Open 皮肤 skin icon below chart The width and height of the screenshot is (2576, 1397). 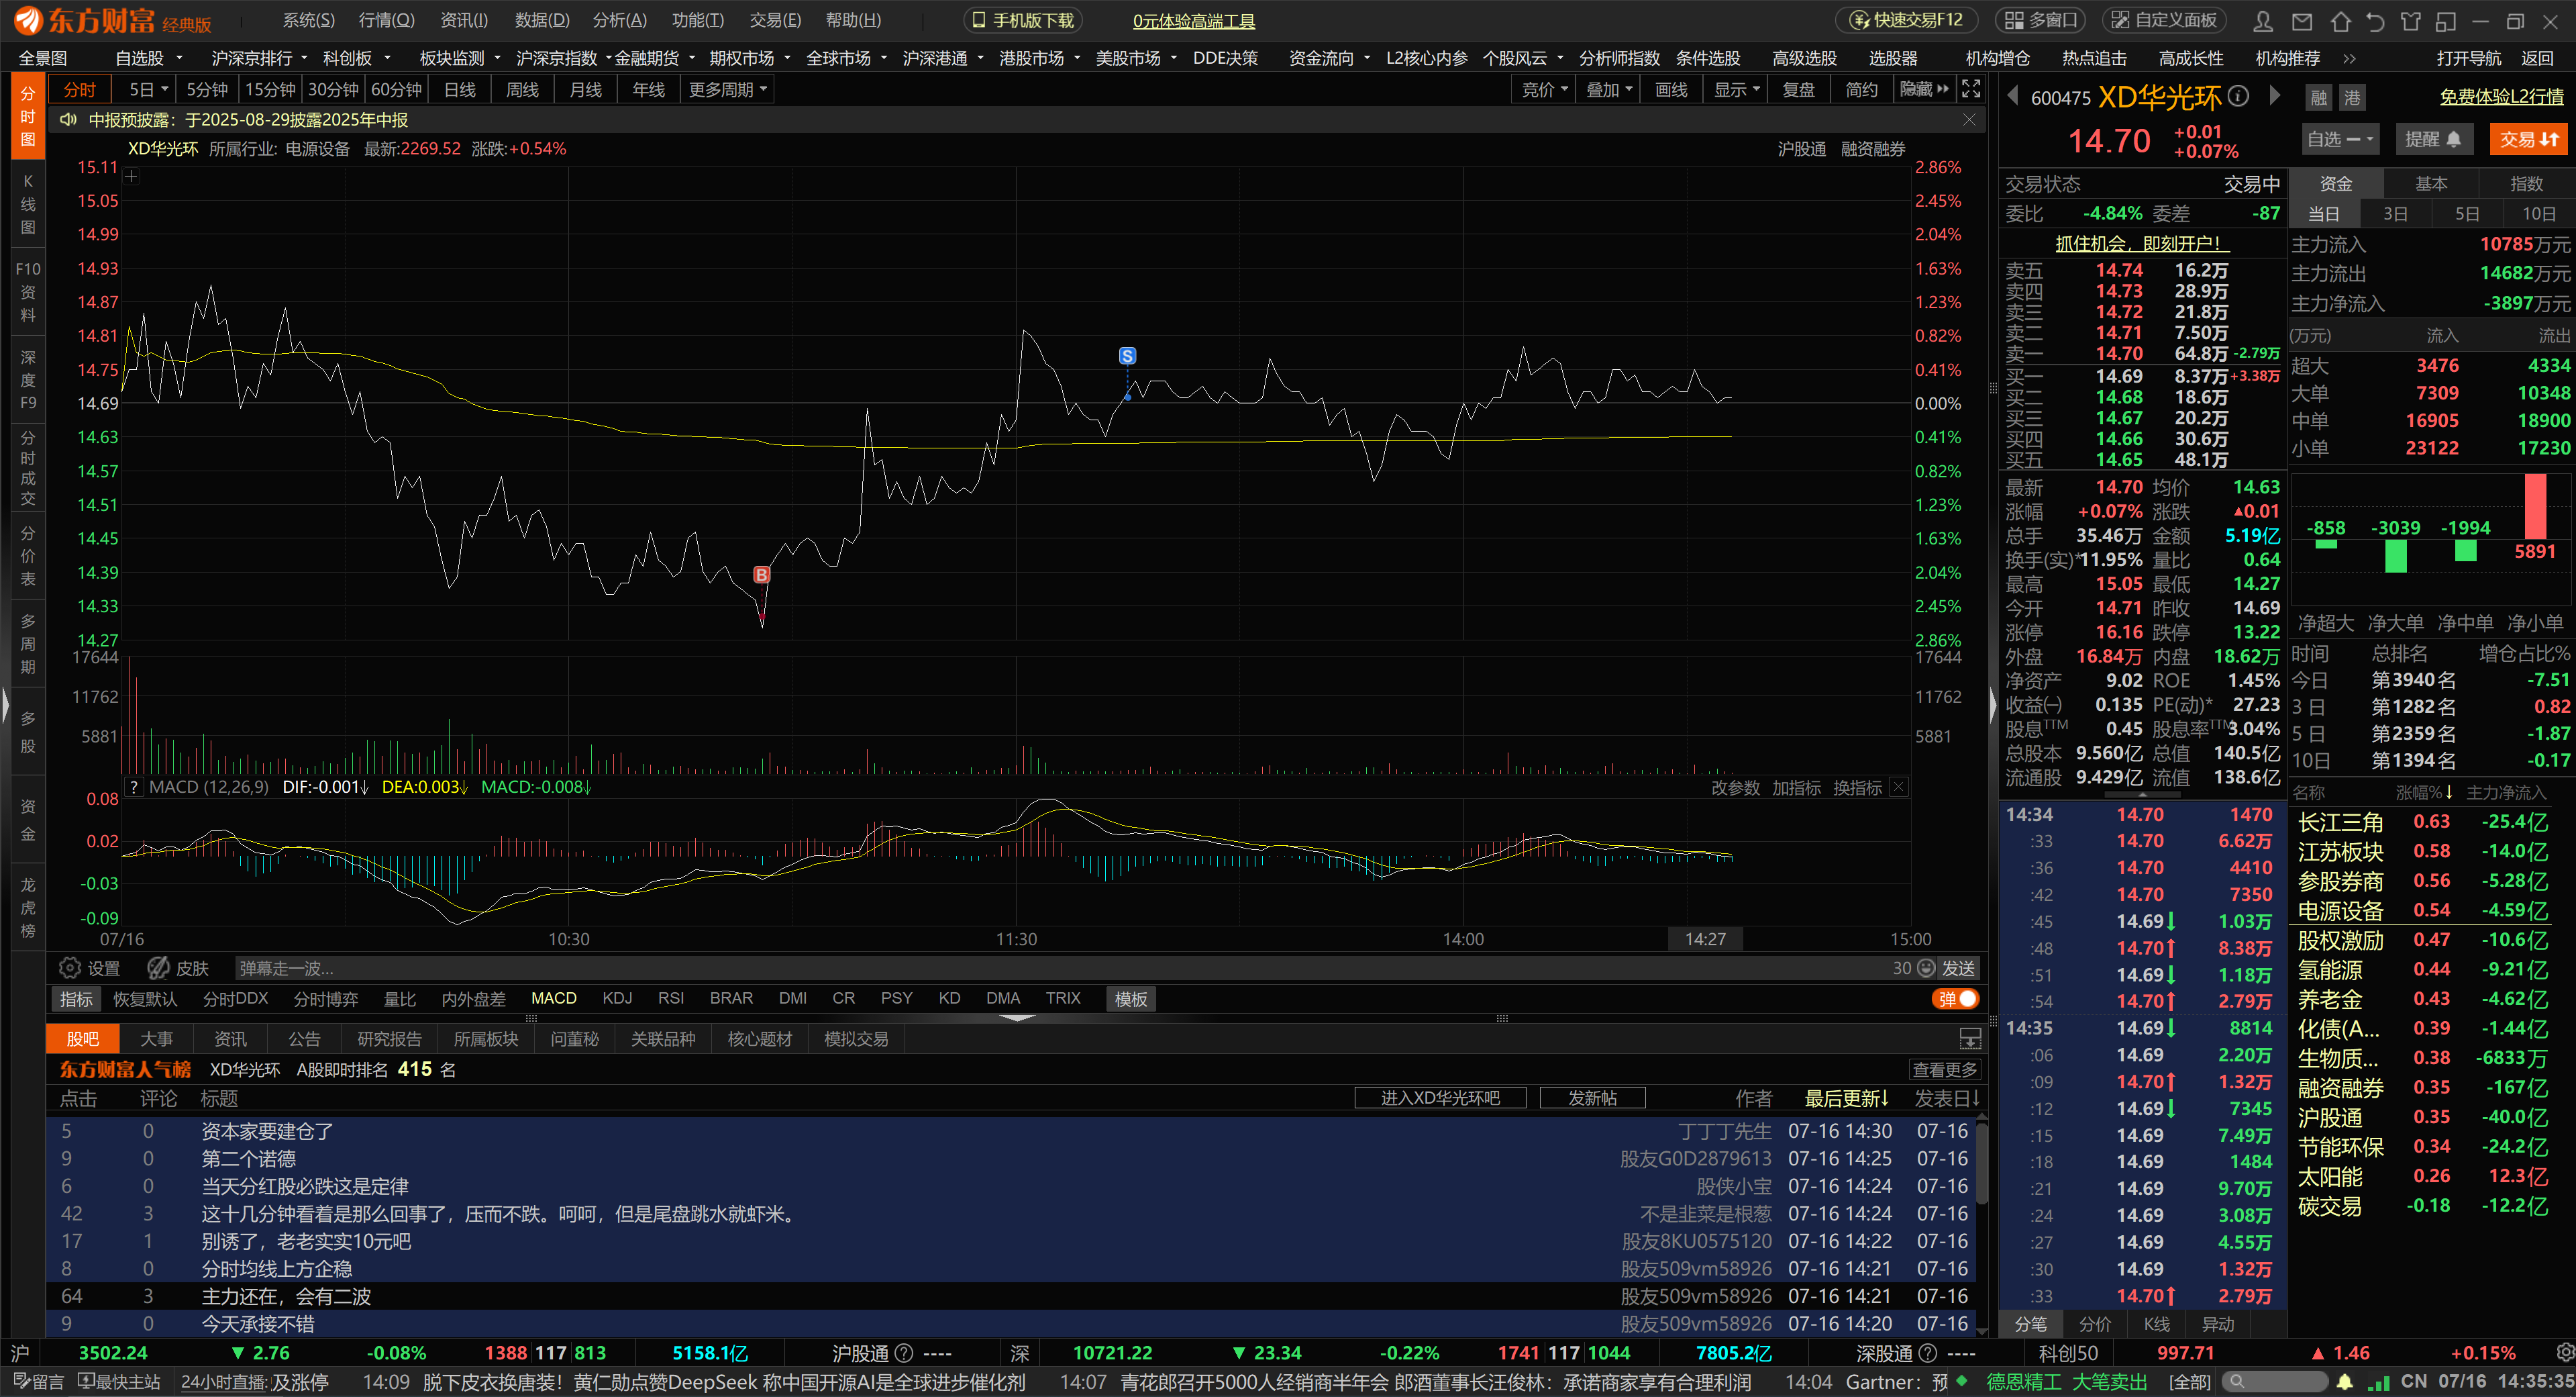click(158, 967)
